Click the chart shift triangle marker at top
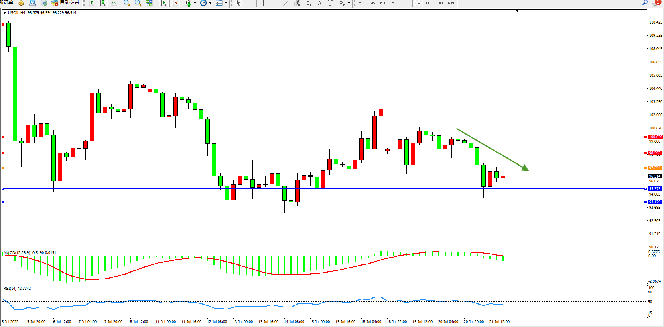Screen dimensions: 664x327 (x=517, y=10)
